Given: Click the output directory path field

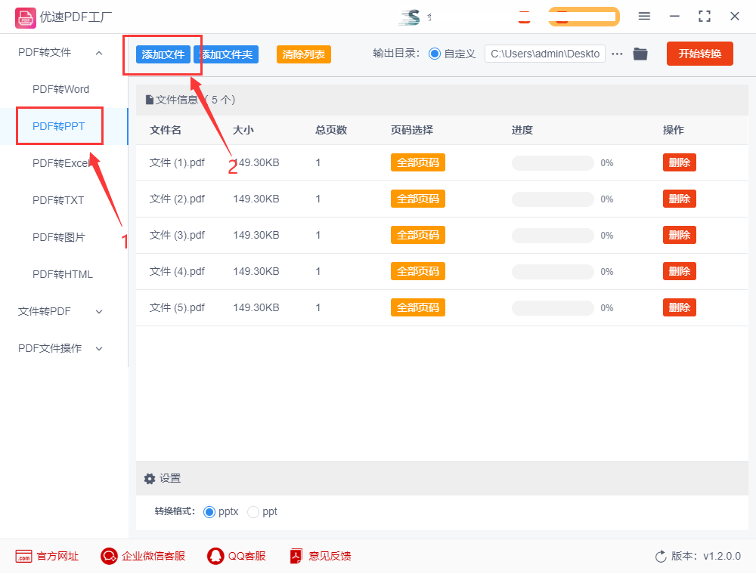Looking at the screenshot, I should pos(545,54).
